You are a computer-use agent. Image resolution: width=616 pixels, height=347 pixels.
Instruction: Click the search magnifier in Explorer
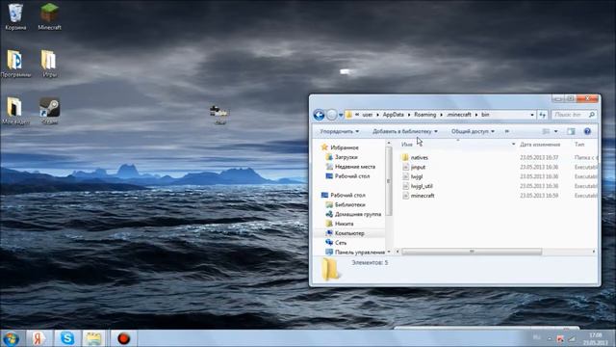[x=592, y=115]
